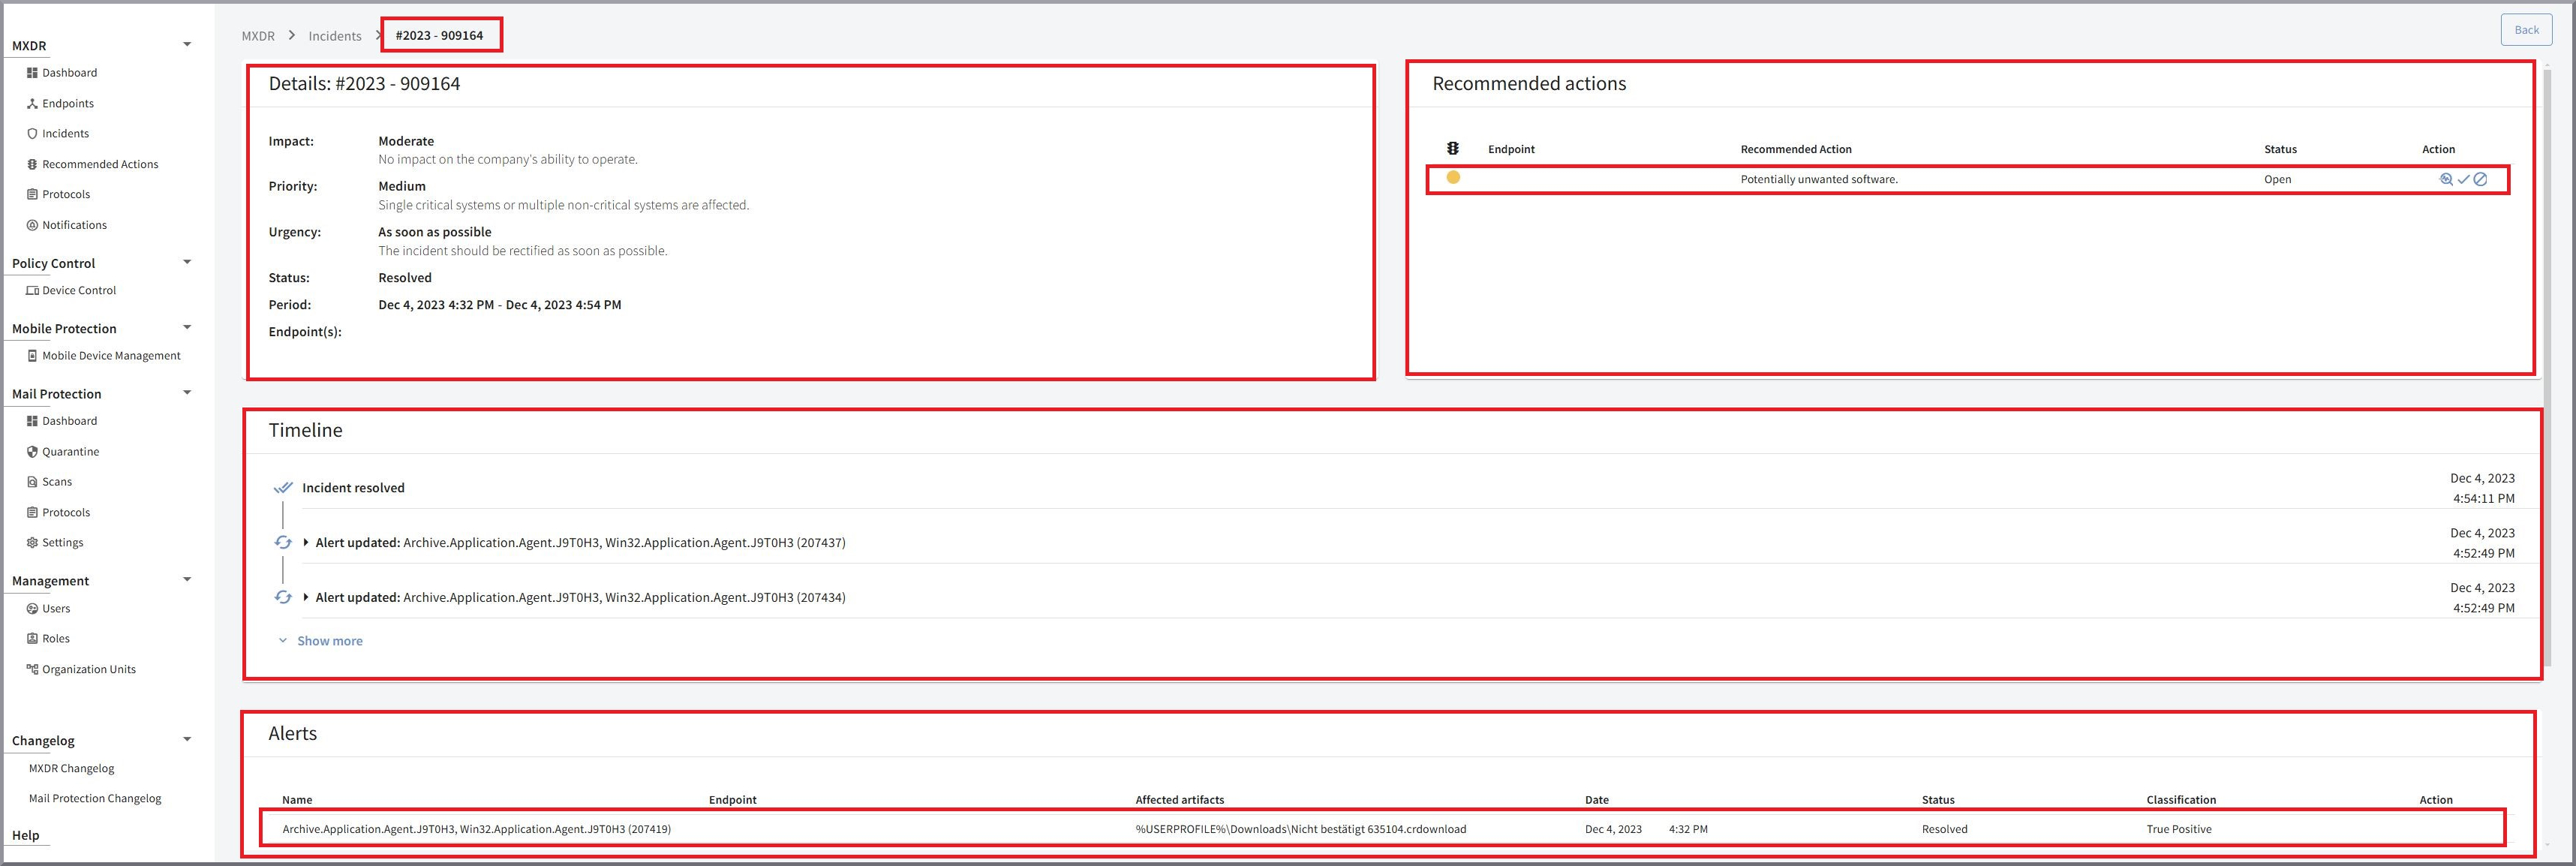Click the #2023 - 909164 breadcrumb

pyautogui.click(x=439, y=35)
